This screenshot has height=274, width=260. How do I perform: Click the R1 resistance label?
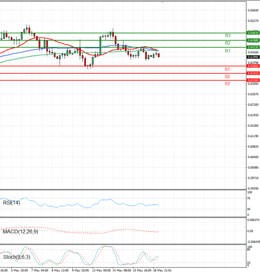tap(227, 51)
